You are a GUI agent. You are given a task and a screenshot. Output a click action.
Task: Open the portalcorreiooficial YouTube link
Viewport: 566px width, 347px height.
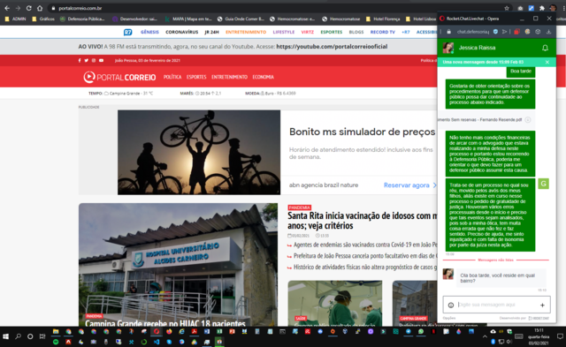[x=332, y=47]
